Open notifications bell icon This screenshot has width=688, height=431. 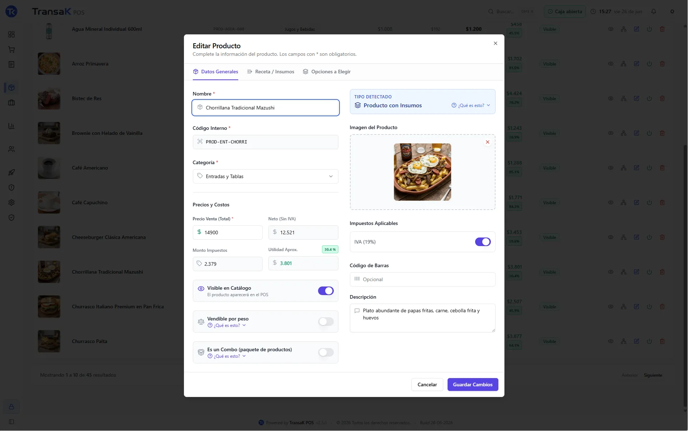click(654, 11)
